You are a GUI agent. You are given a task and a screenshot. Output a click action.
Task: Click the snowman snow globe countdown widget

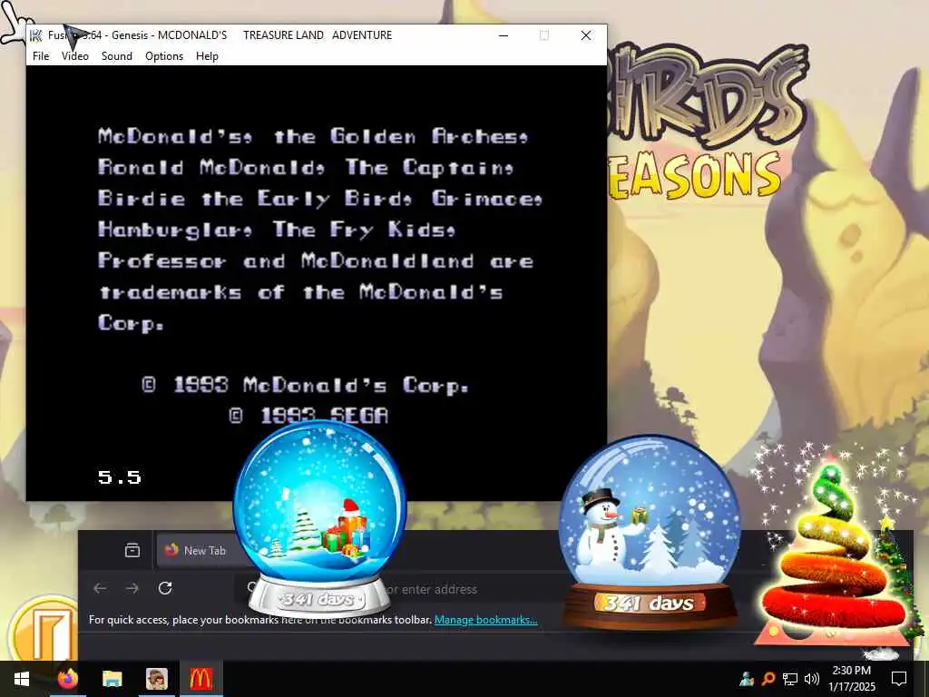(x=650, y=532)
